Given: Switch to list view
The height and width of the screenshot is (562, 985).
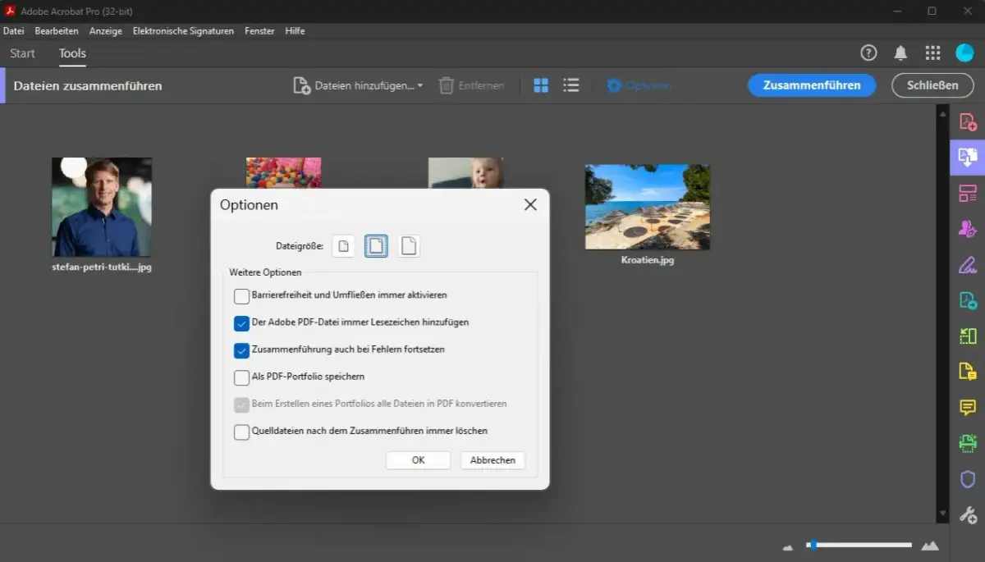Looking at the screenshot, I should pos(571,85).
